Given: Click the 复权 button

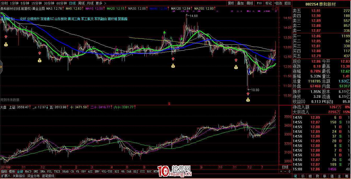Looking at the screenshot, I should pyautogui.click(x=231, y=3).
